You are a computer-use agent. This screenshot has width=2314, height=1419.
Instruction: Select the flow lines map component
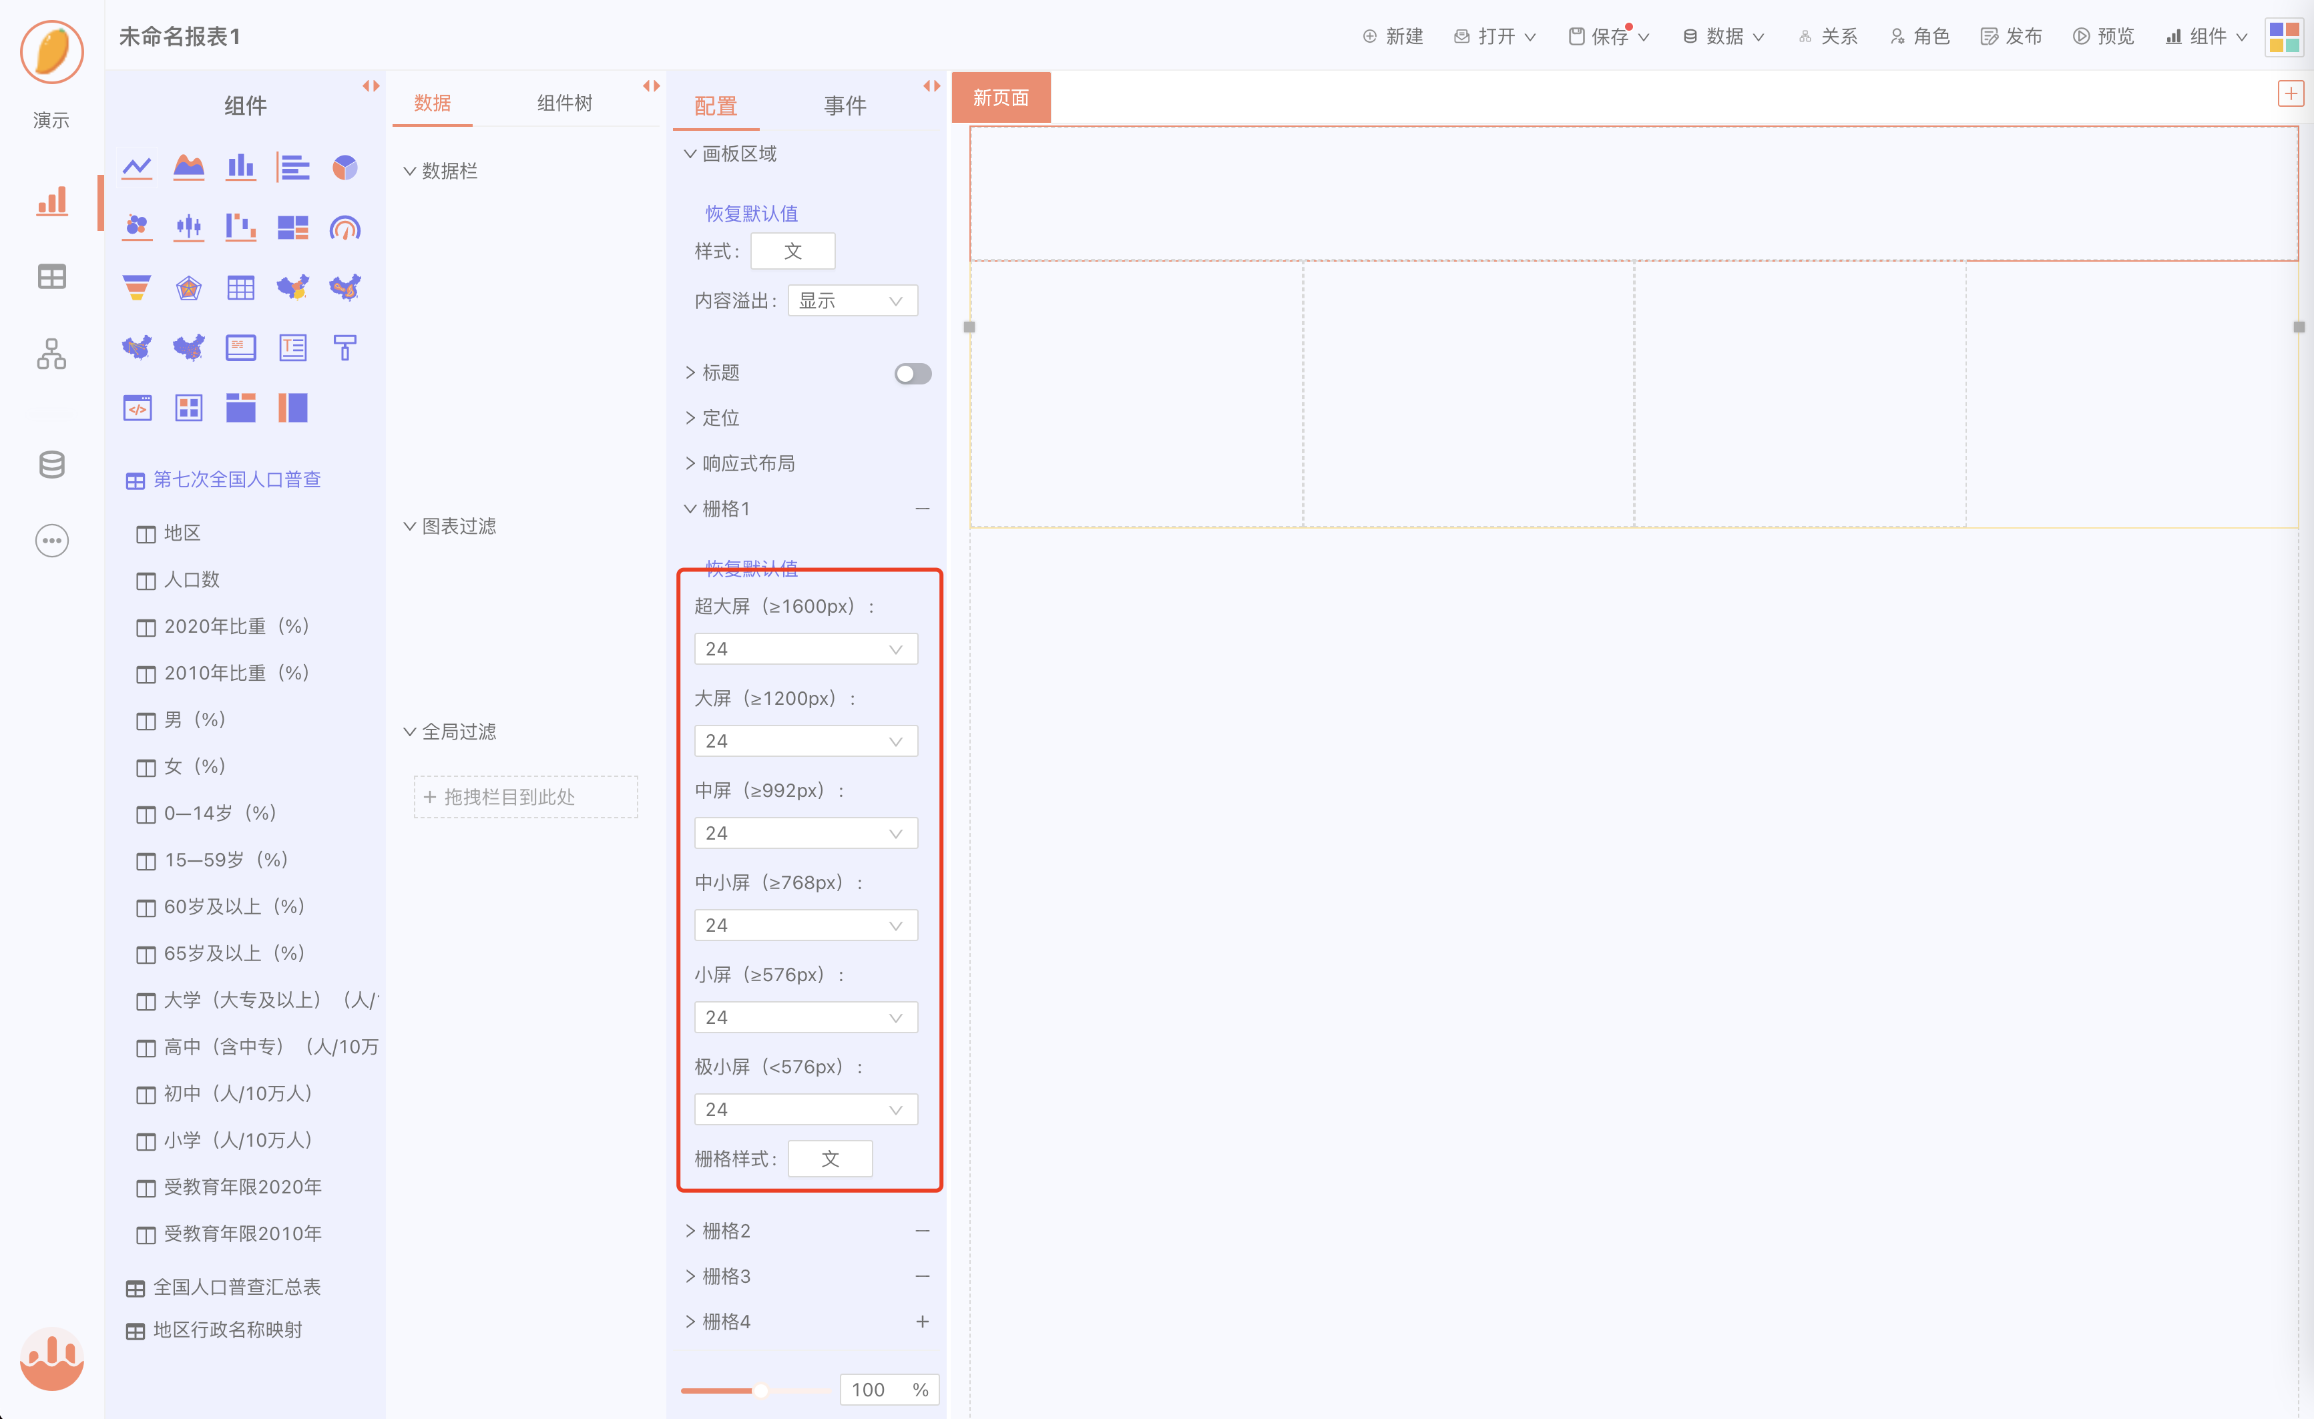137,348
